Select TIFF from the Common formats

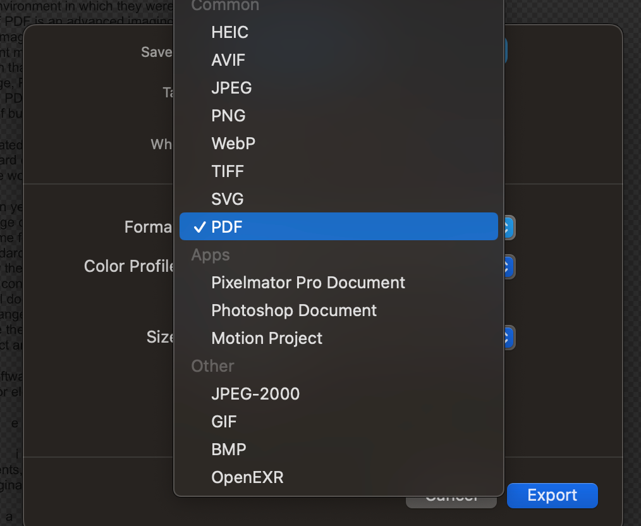(x=338, y=171)
